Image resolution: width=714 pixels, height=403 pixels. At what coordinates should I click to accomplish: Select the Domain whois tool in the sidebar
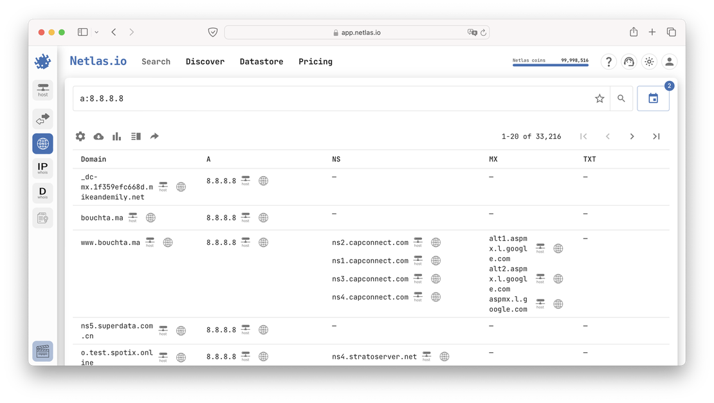(42, 193)
